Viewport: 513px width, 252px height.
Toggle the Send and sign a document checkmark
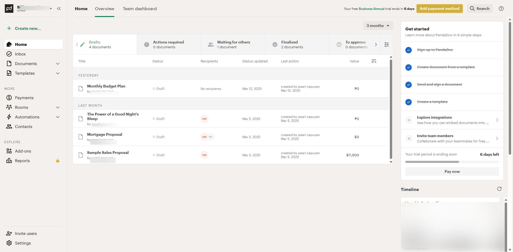pos(408,85)
